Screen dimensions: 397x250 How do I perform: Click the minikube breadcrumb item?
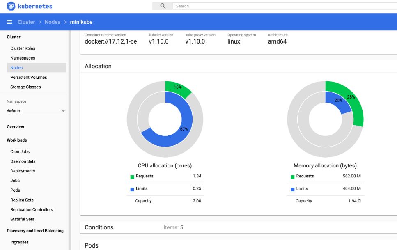[x=81, y=22]
